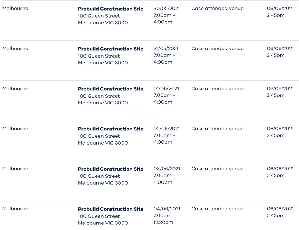Screen dimensions: 299x230
Task: Click the Hinabian watermark logo
Action: coord(149,115)
